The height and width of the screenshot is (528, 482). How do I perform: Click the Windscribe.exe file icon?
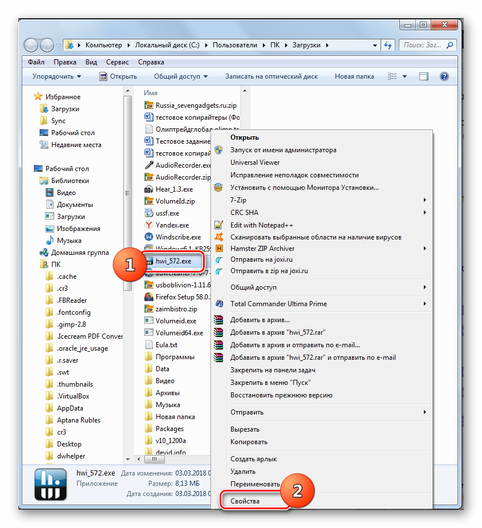pyautogui.click(x=148, y=237)
